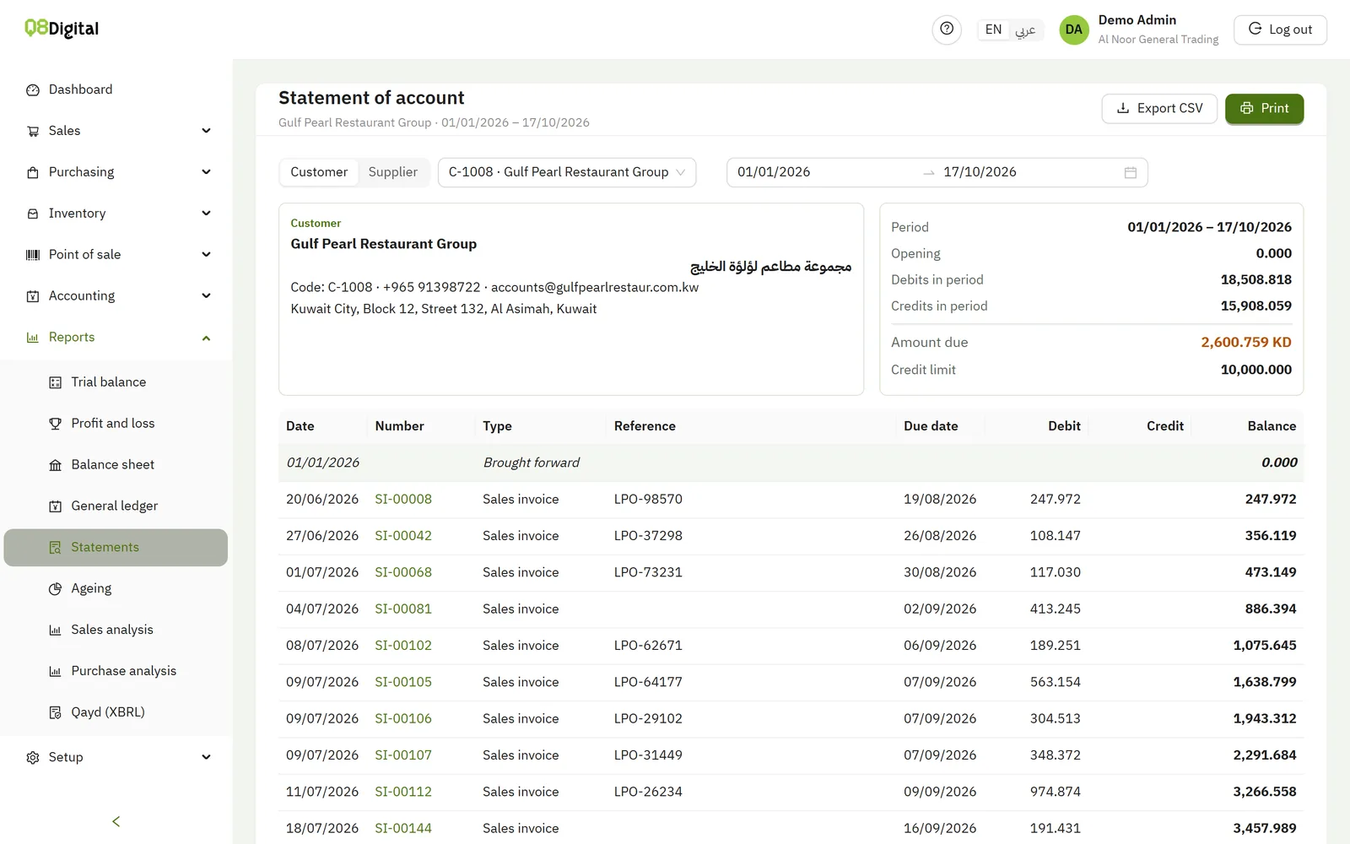Image resolution: width=1350 pixels, height=844 pixels.
Task: Open the Trial balance report
Action: pos(116,382)
